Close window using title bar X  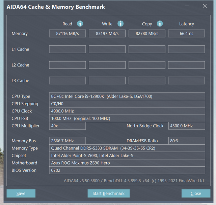pos(205,6)
